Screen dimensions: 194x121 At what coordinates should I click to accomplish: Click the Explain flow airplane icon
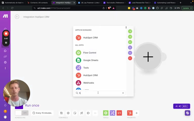88,113
